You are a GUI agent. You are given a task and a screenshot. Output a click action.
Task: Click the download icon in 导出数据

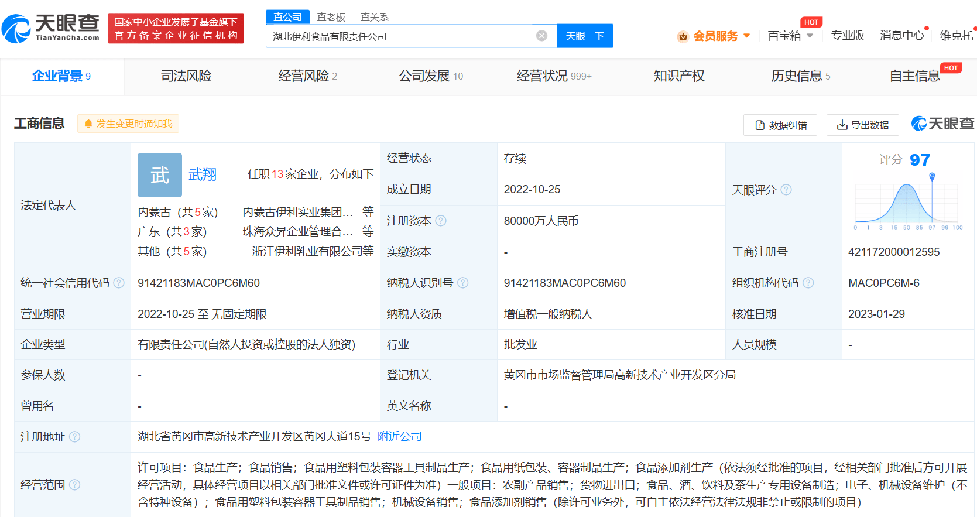(x=842, y=125)
